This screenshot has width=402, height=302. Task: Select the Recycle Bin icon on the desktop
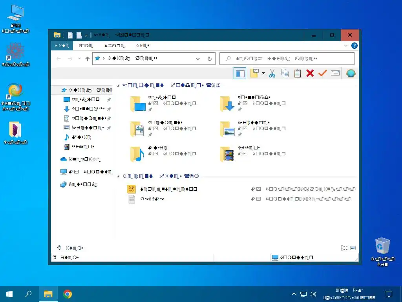tap(382, 252)
